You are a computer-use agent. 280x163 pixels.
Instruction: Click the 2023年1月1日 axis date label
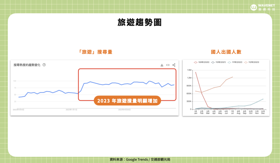72,110
